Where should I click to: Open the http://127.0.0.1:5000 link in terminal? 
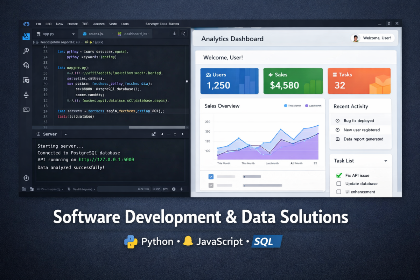[x=106, y=160]
